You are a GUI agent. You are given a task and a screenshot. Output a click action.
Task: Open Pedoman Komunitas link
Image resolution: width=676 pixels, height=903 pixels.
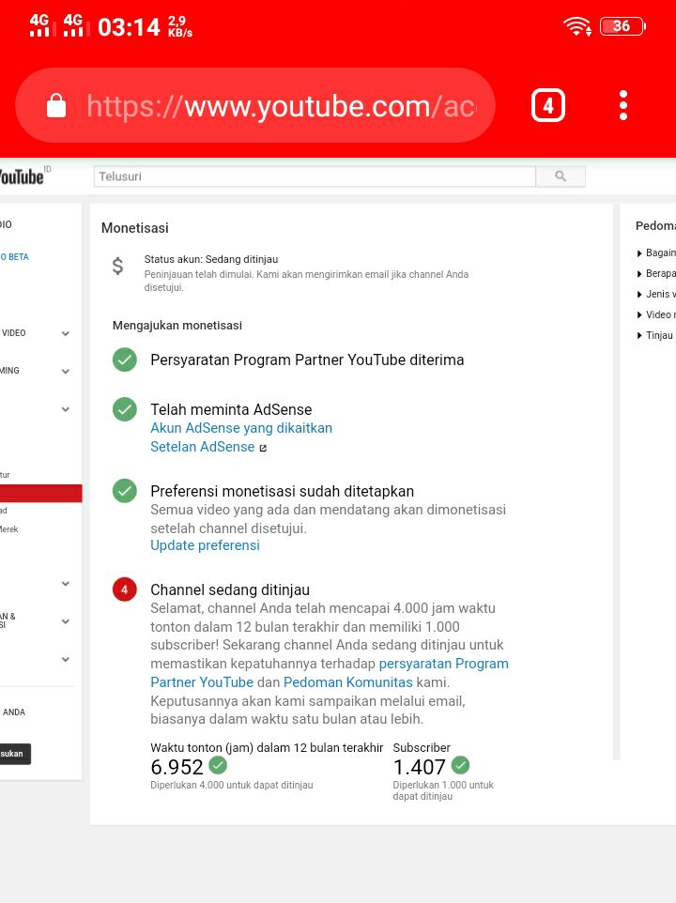[x=347, y=682]
